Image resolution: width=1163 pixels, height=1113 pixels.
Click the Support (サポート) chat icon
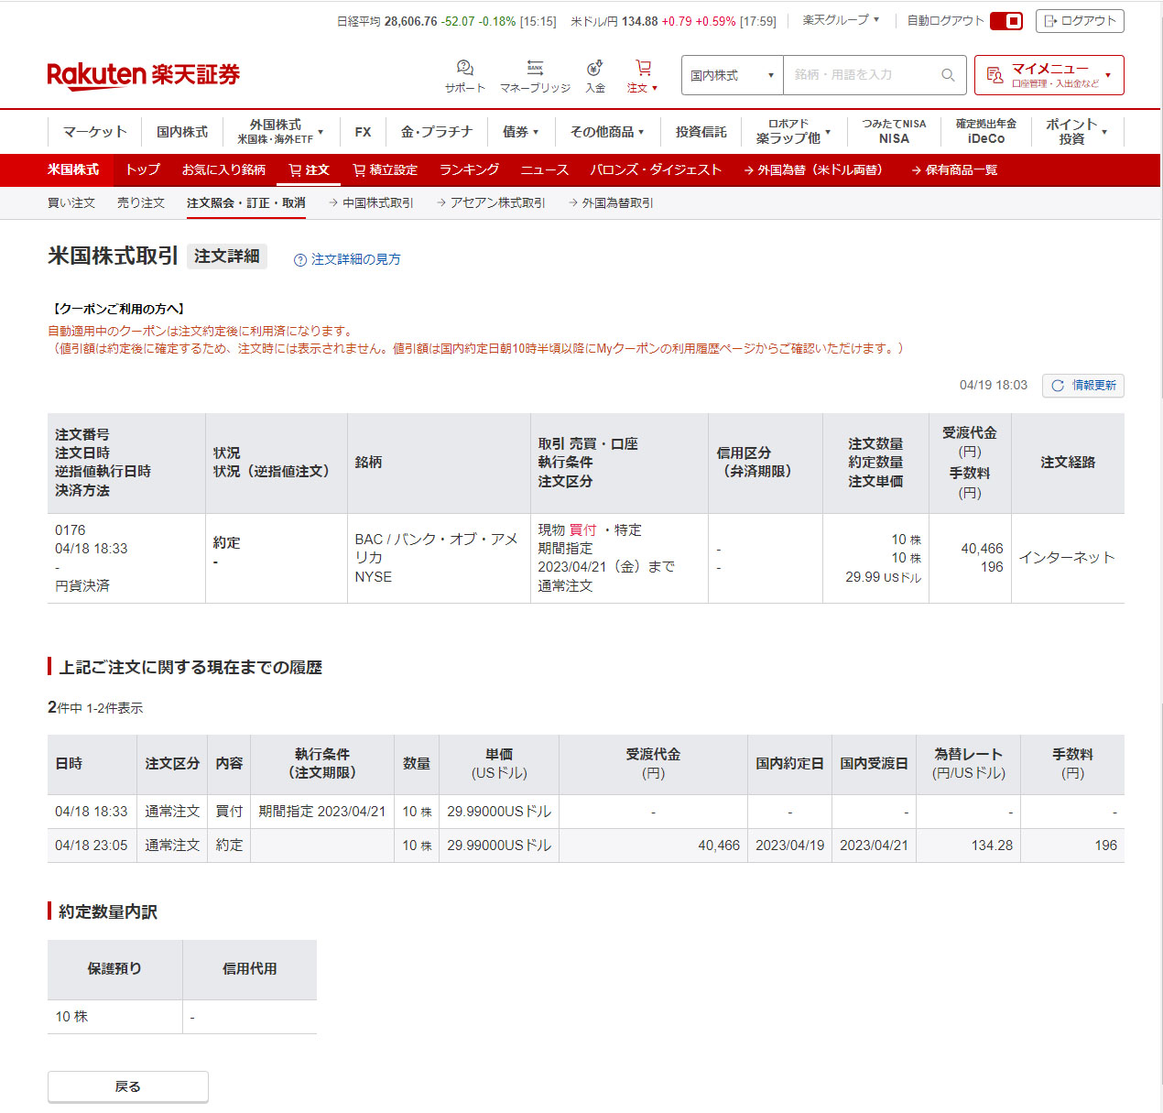(x=465, y=69)
